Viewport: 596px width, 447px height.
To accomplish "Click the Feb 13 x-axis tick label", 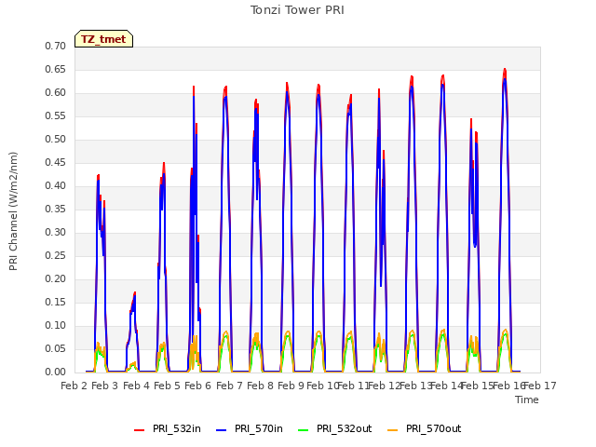I will click(416, 386).
